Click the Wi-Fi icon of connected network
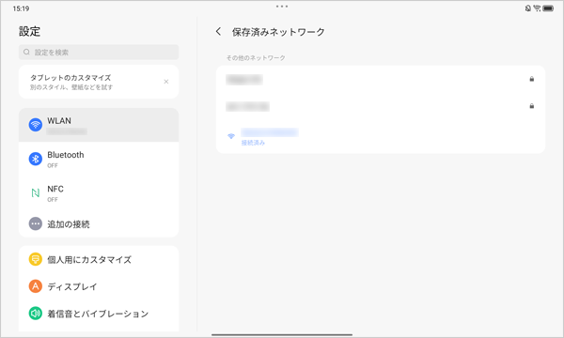 click(x=231, y=136)
